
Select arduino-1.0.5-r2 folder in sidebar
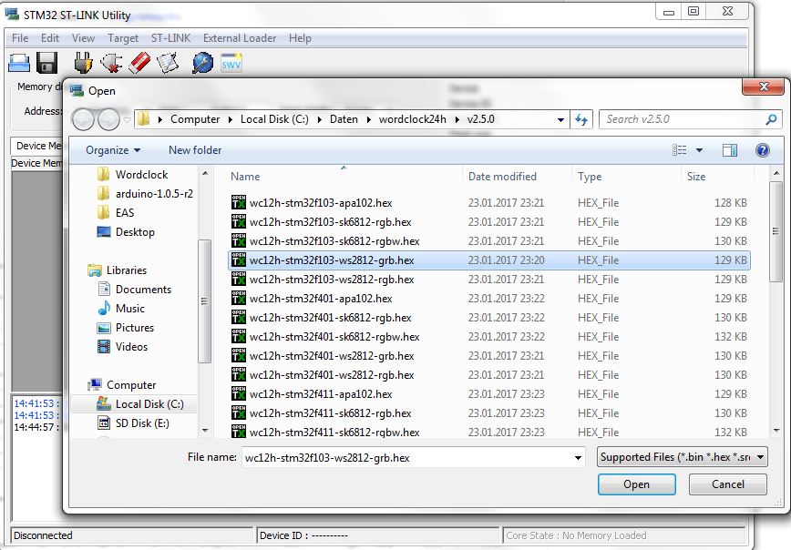pos(154,194)
